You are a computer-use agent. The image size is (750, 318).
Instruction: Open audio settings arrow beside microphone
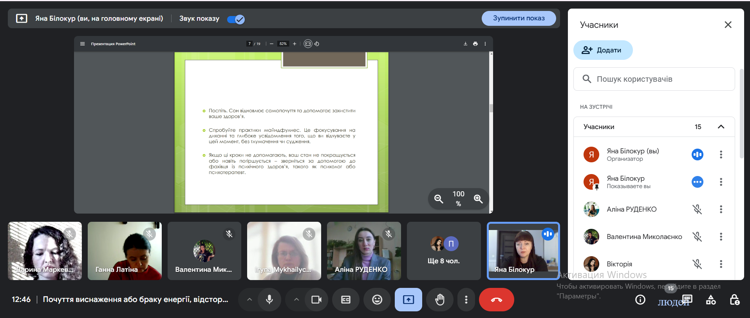[249, 300]
